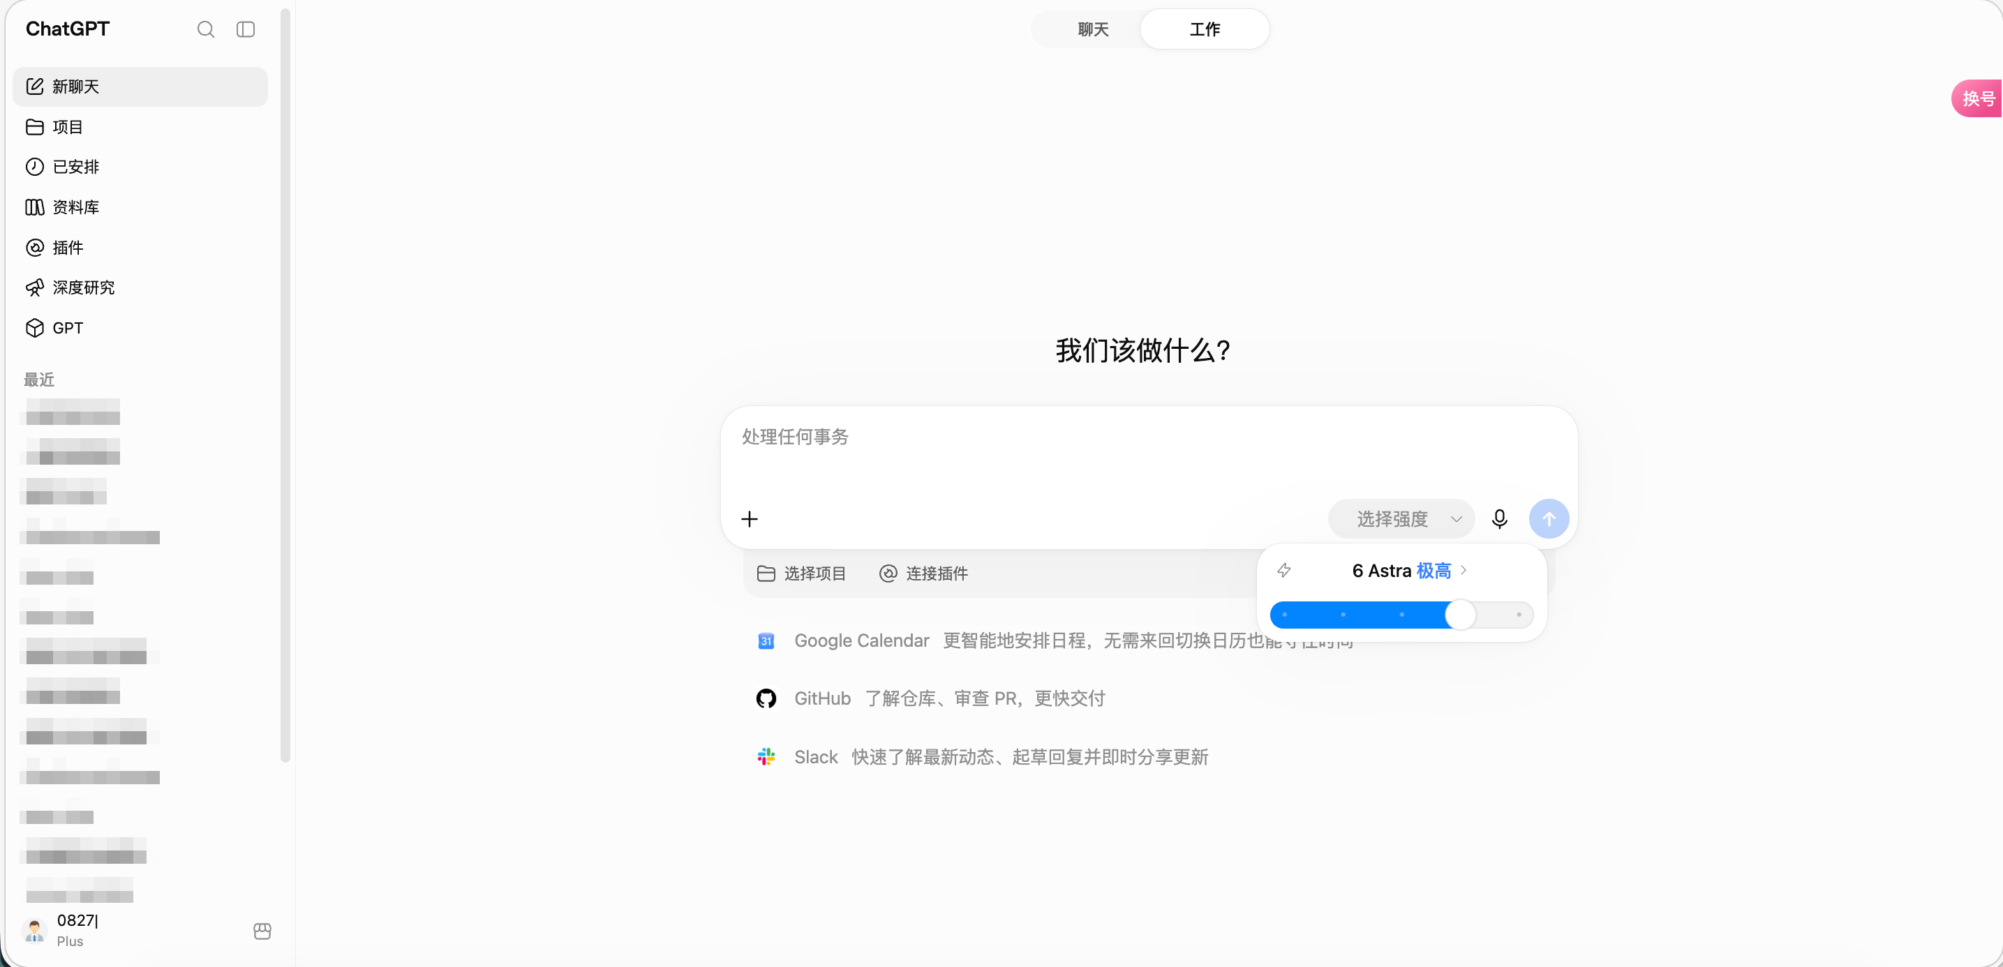Image resolution: width=2003 pixels, height=967 pixels.
Task: Click the microphone icon for voice input
Action: pos(1500,519)
